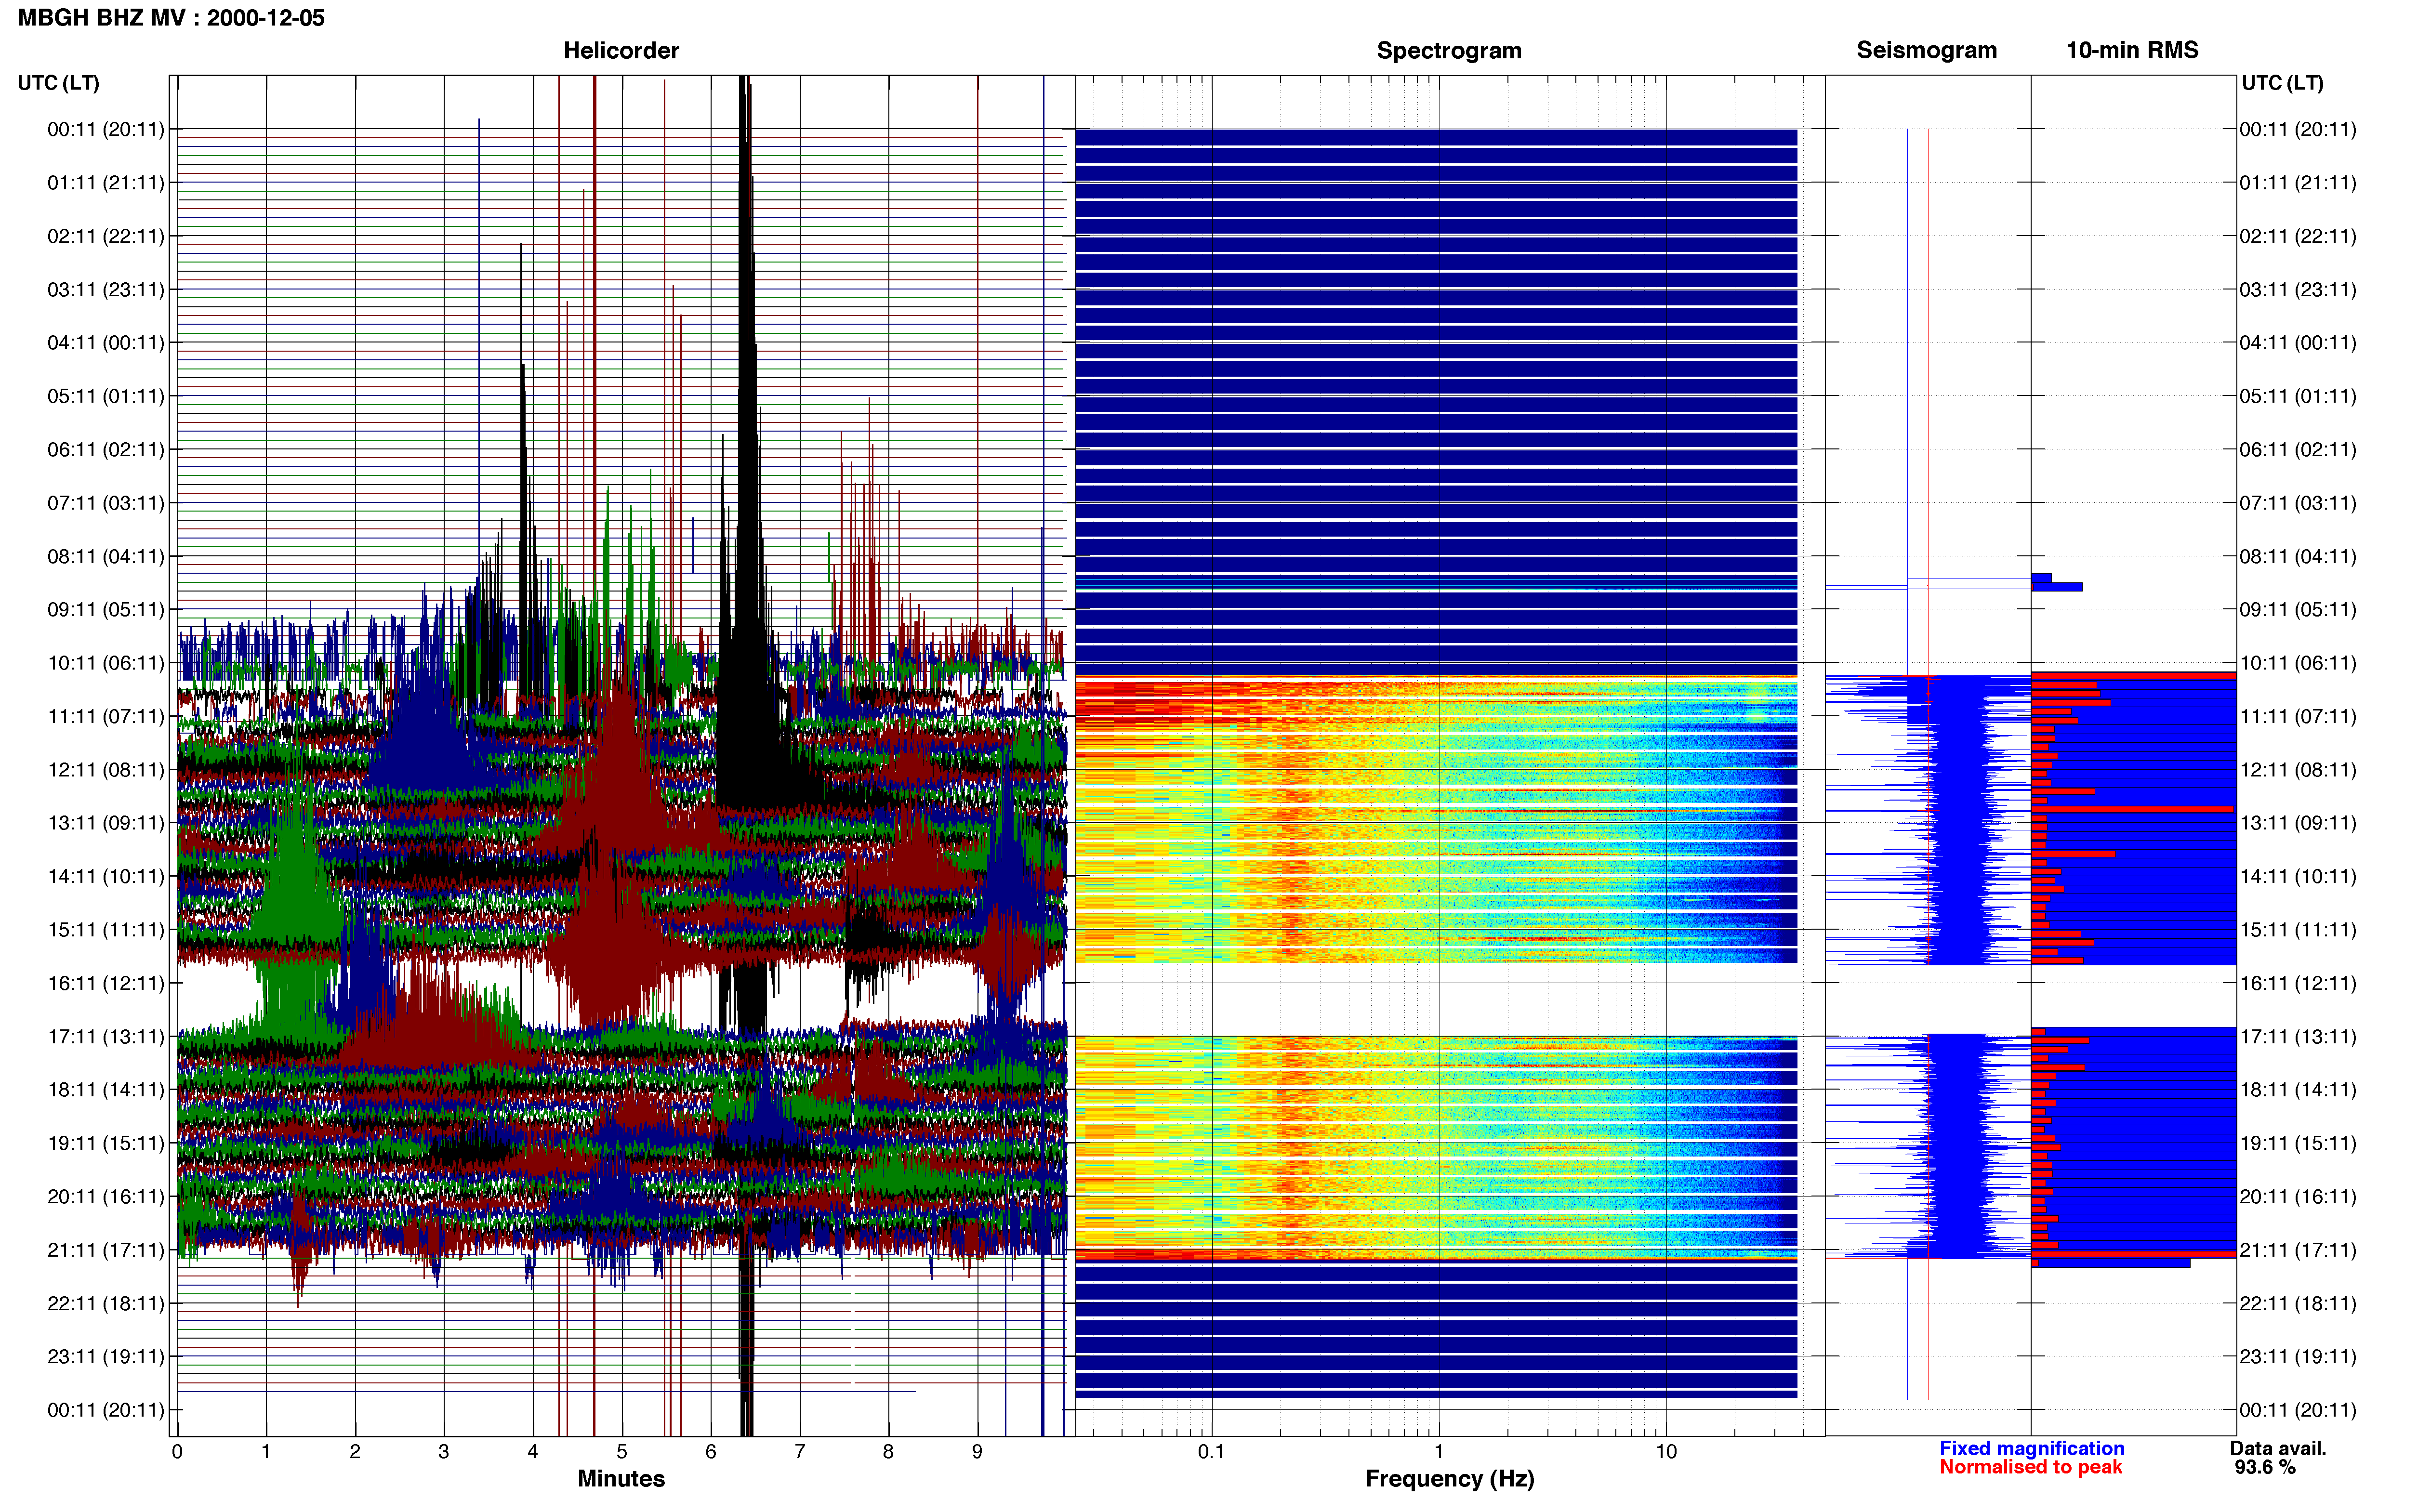Select the 'Helicorder' panel heading
This screenshot has height=1512, width=2418.
(621, 50)
